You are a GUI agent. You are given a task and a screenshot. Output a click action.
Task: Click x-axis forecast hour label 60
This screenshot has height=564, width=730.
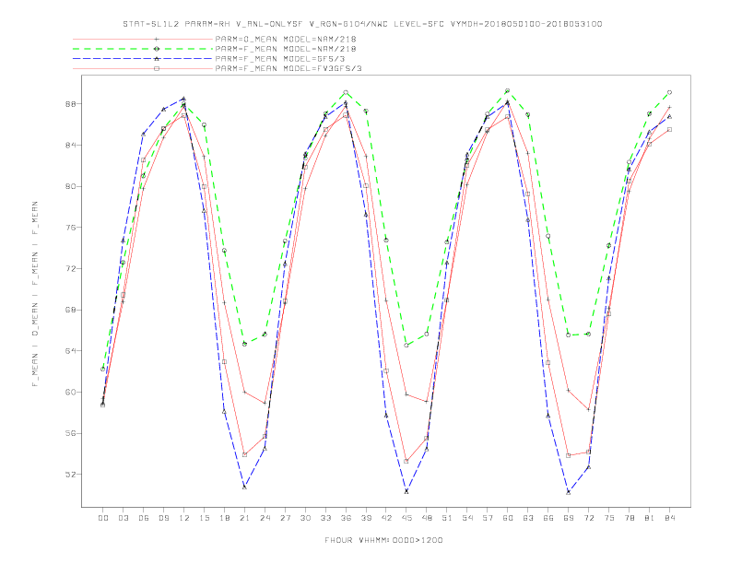coord(508,518)
